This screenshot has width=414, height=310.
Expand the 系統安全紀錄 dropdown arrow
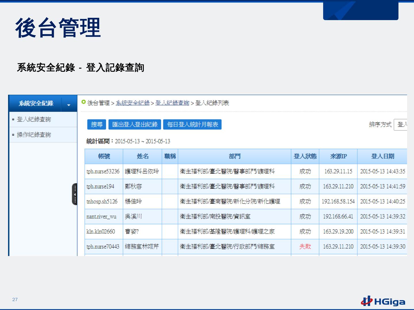(69, 105)
